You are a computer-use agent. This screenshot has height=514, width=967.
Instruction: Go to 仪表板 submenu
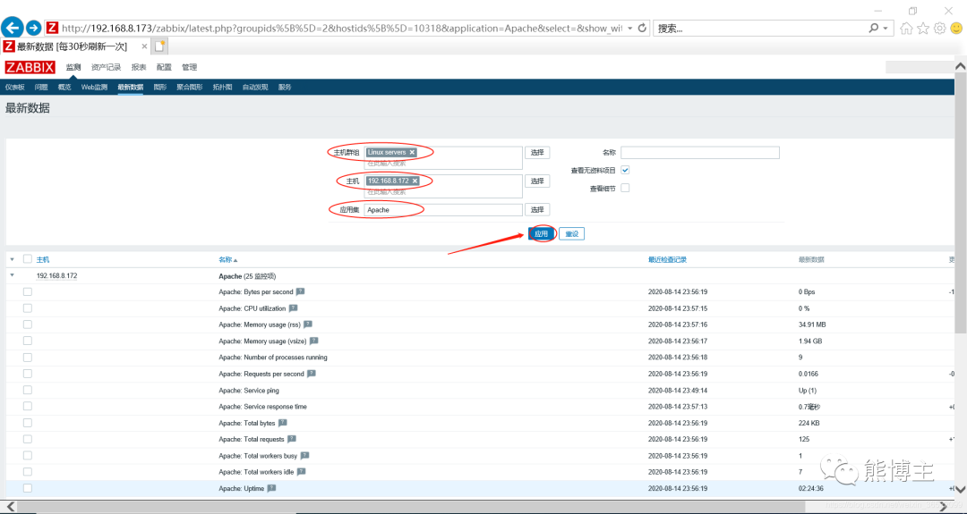[15, 88]
